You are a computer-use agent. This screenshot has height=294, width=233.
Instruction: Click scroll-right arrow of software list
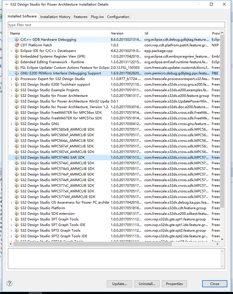point(217,244)
